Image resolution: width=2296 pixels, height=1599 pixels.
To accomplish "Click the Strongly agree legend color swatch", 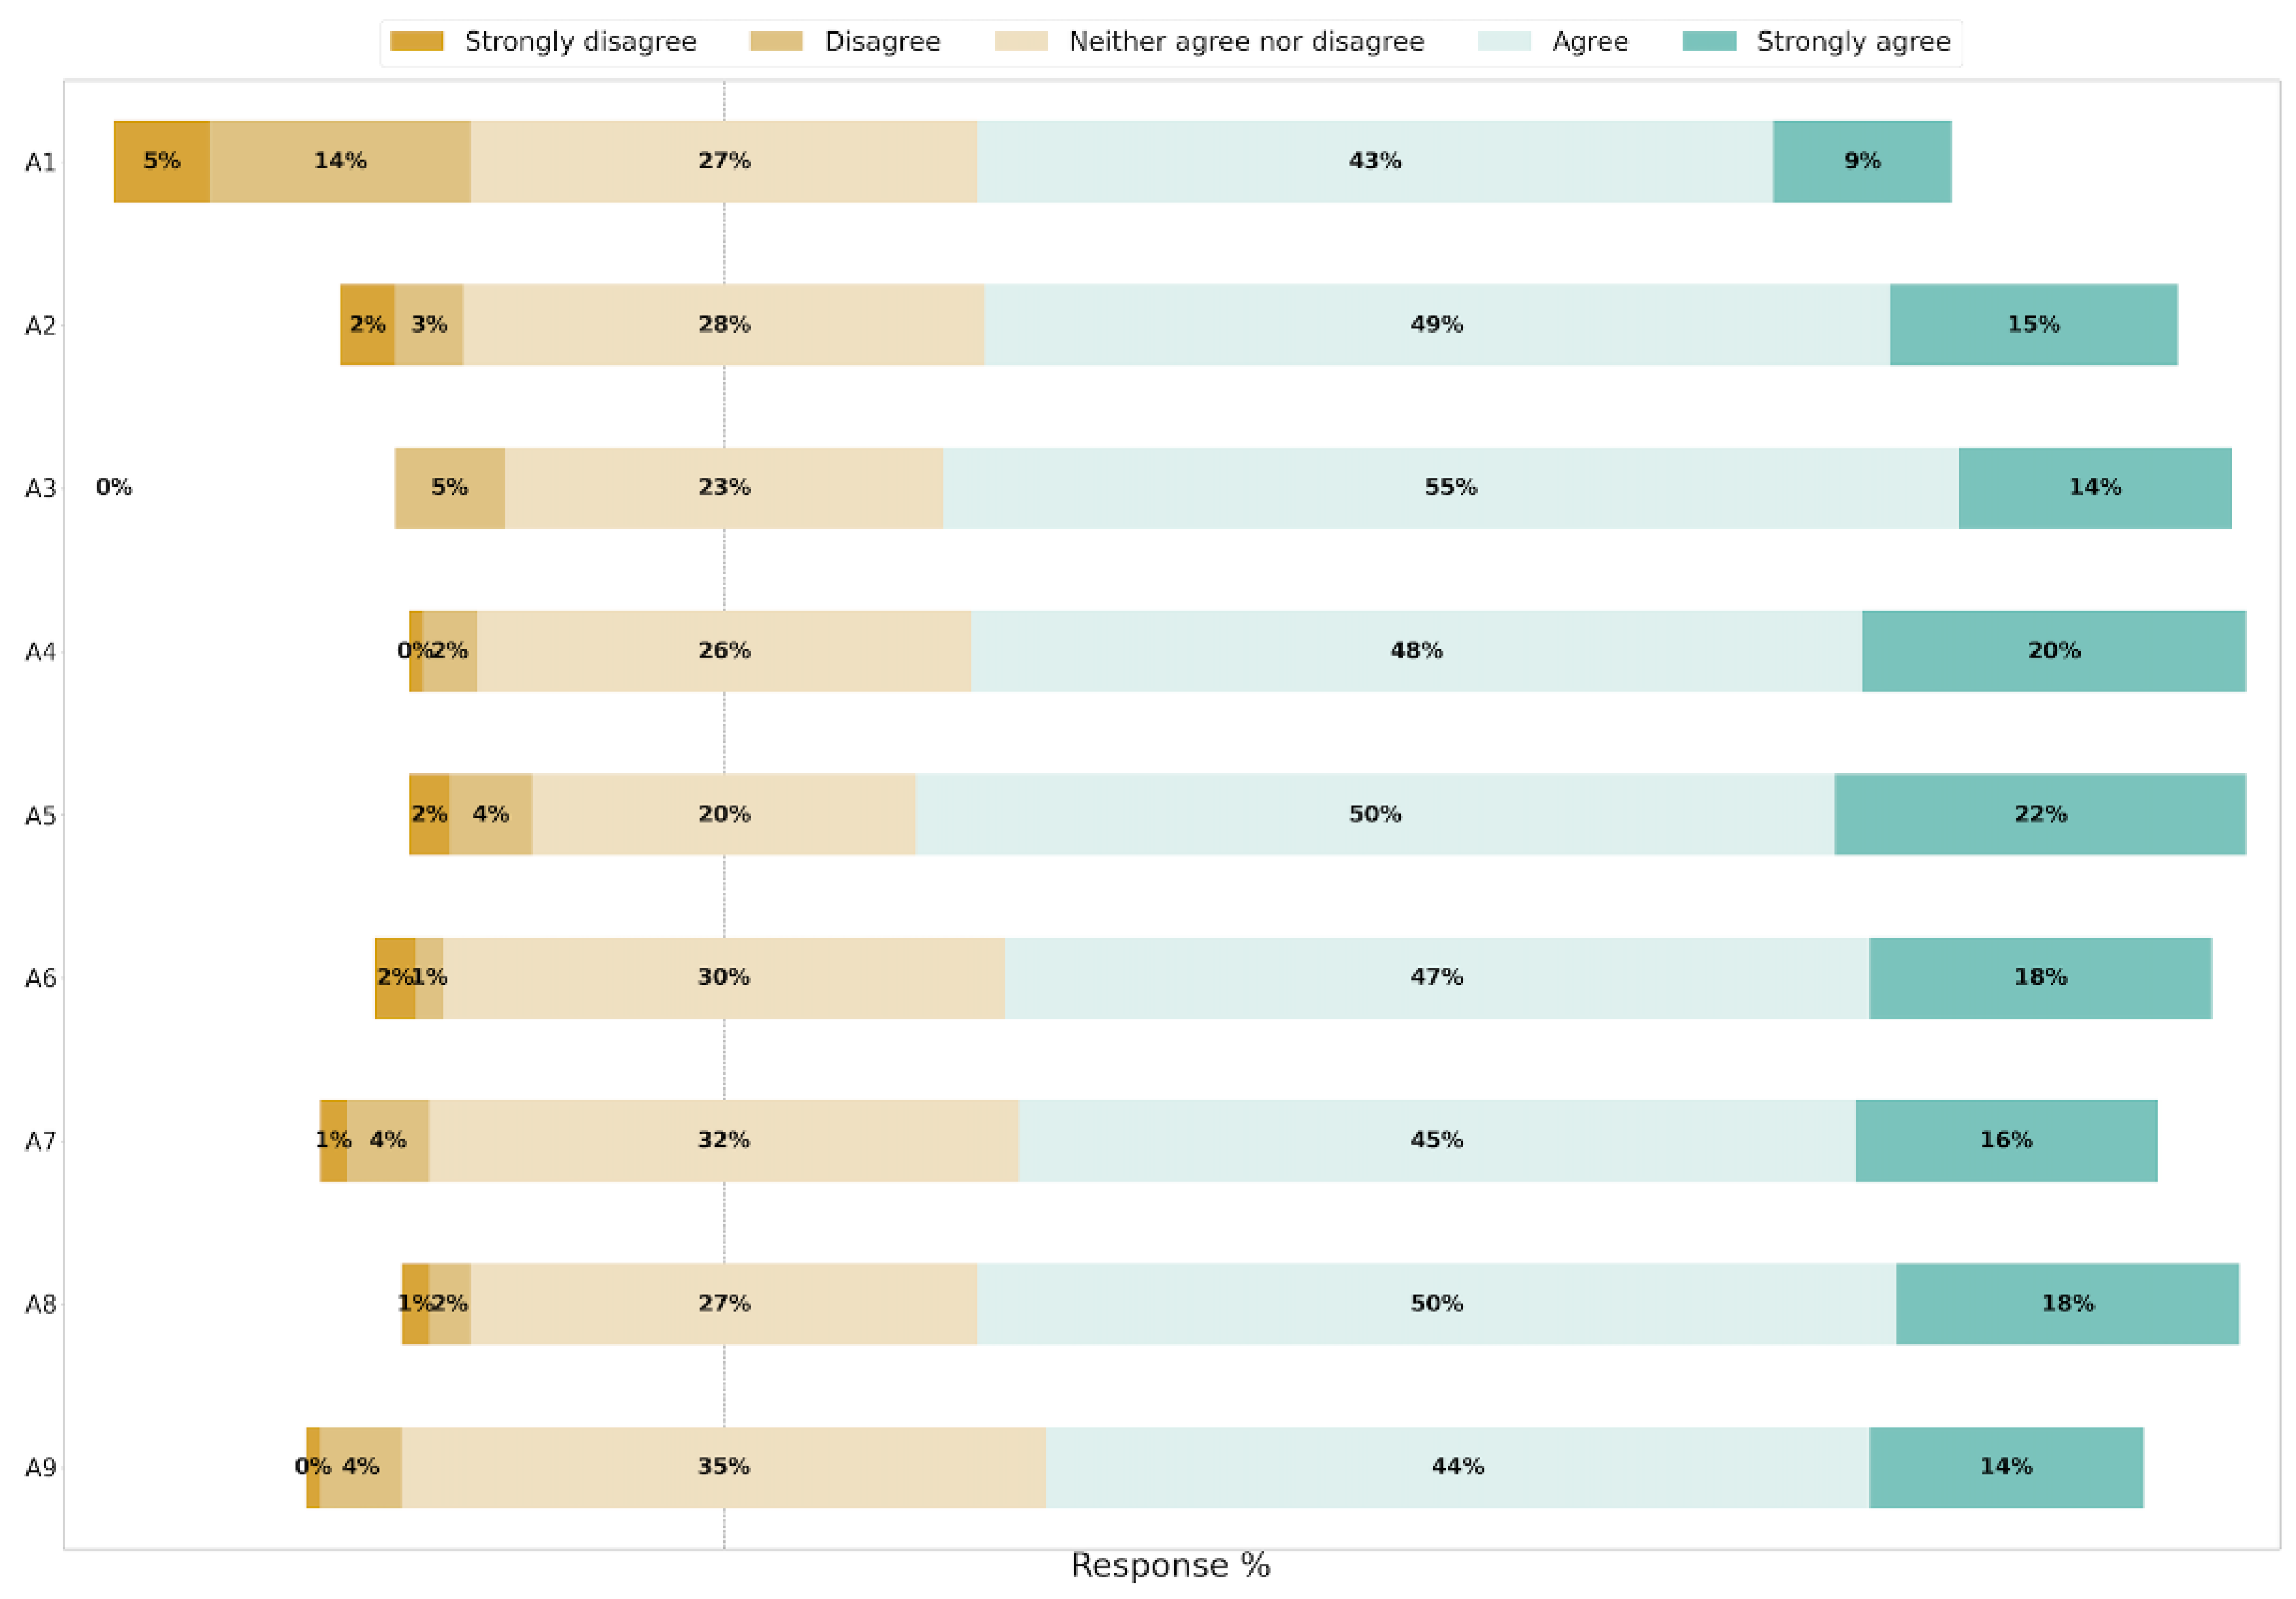I will click(x=1709, y=41).
